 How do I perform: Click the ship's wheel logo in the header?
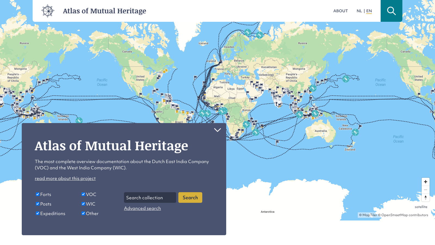tap(48, 11)
